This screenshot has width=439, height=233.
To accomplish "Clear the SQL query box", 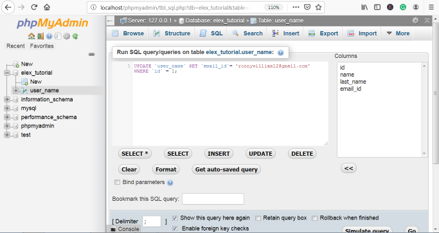I will click(x=129, y=169).
